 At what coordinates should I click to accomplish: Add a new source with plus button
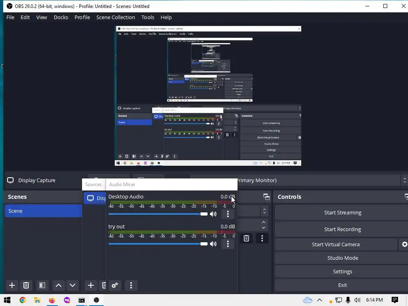click(91, 285)
